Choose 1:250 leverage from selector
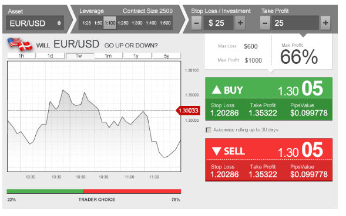 123,23
